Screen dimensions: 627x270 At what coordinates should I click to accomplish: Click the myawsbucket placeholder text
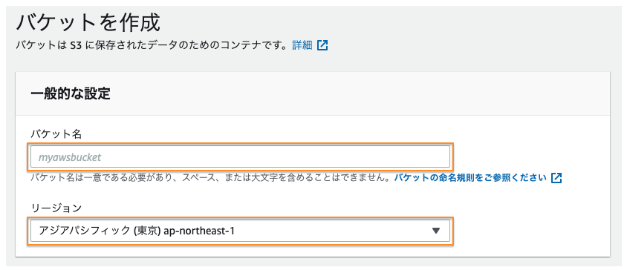point(70,157)
